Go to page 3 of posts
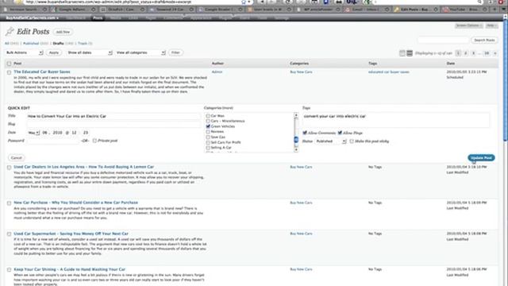Image resolution: width=508 pixels, height=286 pixels. click(x=473, y=53)
